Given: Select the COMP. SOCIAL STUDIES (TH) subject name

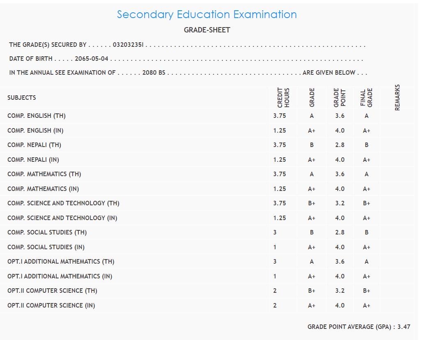Looking at the screenshot, I should [47, 232].
